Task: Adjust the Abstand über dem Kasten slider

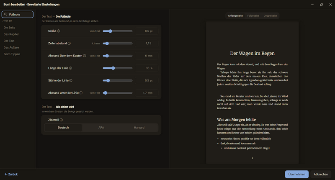Action: tap(118, 56)
